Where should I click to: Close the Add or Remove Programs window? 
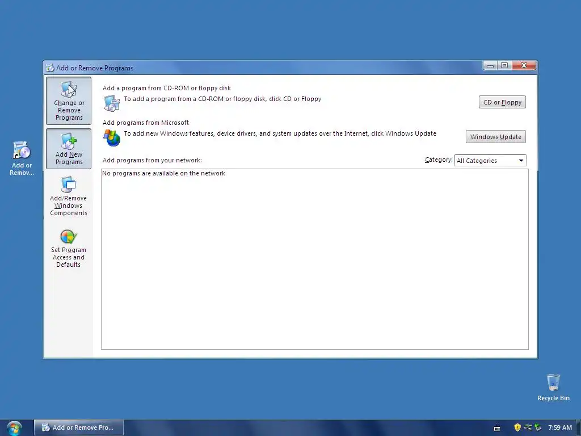click(x=524, y=66)
